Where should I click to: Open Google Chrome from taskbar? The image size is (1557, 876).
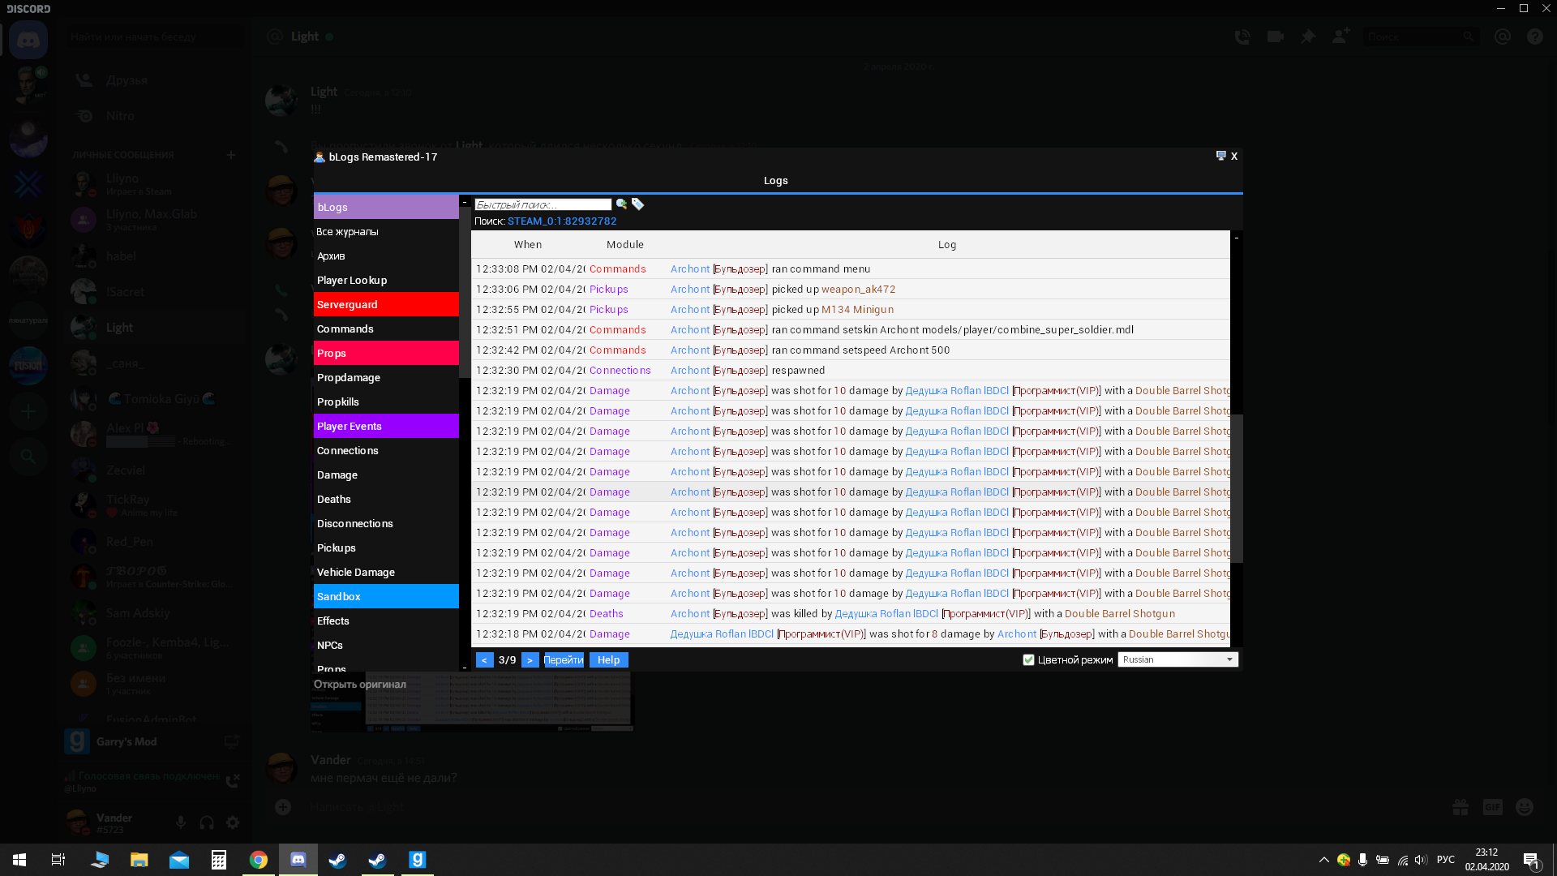click(258, 860)
